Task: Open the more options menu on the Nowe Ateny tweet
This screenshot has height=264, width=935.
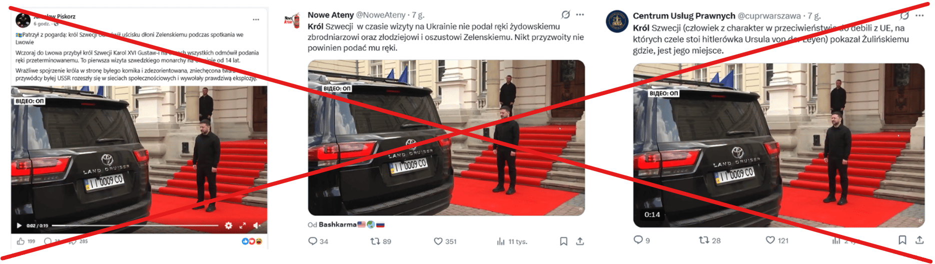Action: (580, 14)
